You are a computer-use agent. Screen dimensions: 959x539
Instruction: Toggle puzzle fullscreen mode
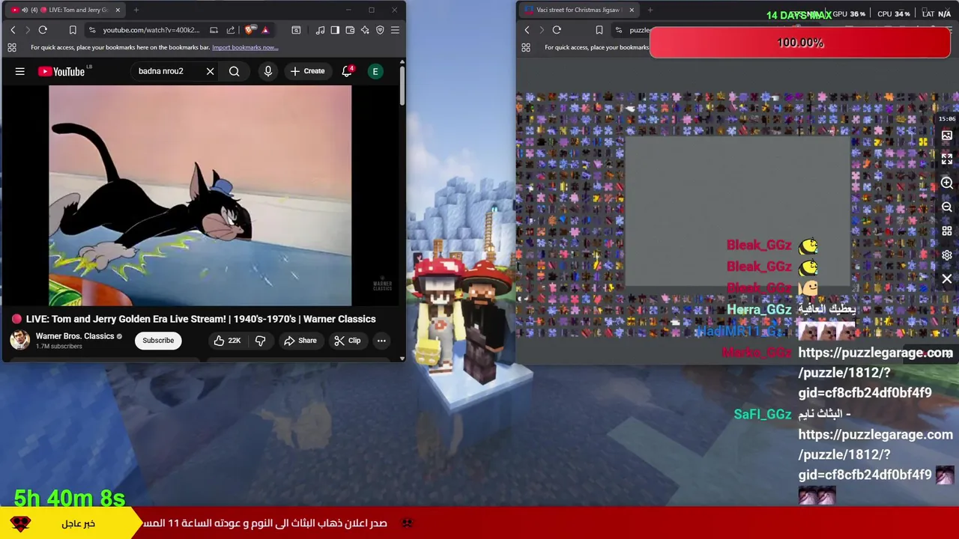tap(947, 159)
